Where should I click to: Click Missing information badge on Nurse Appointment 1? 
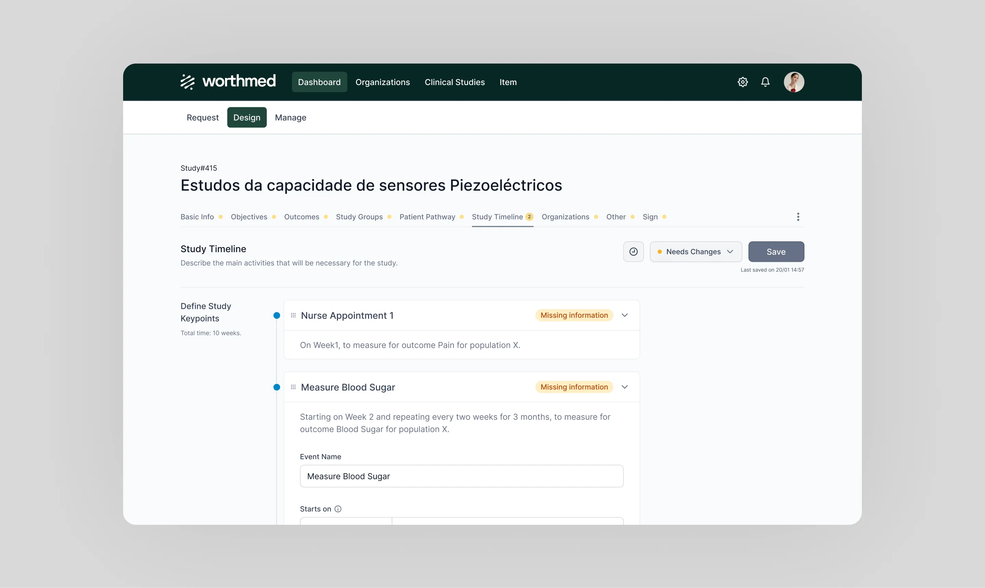574,315
